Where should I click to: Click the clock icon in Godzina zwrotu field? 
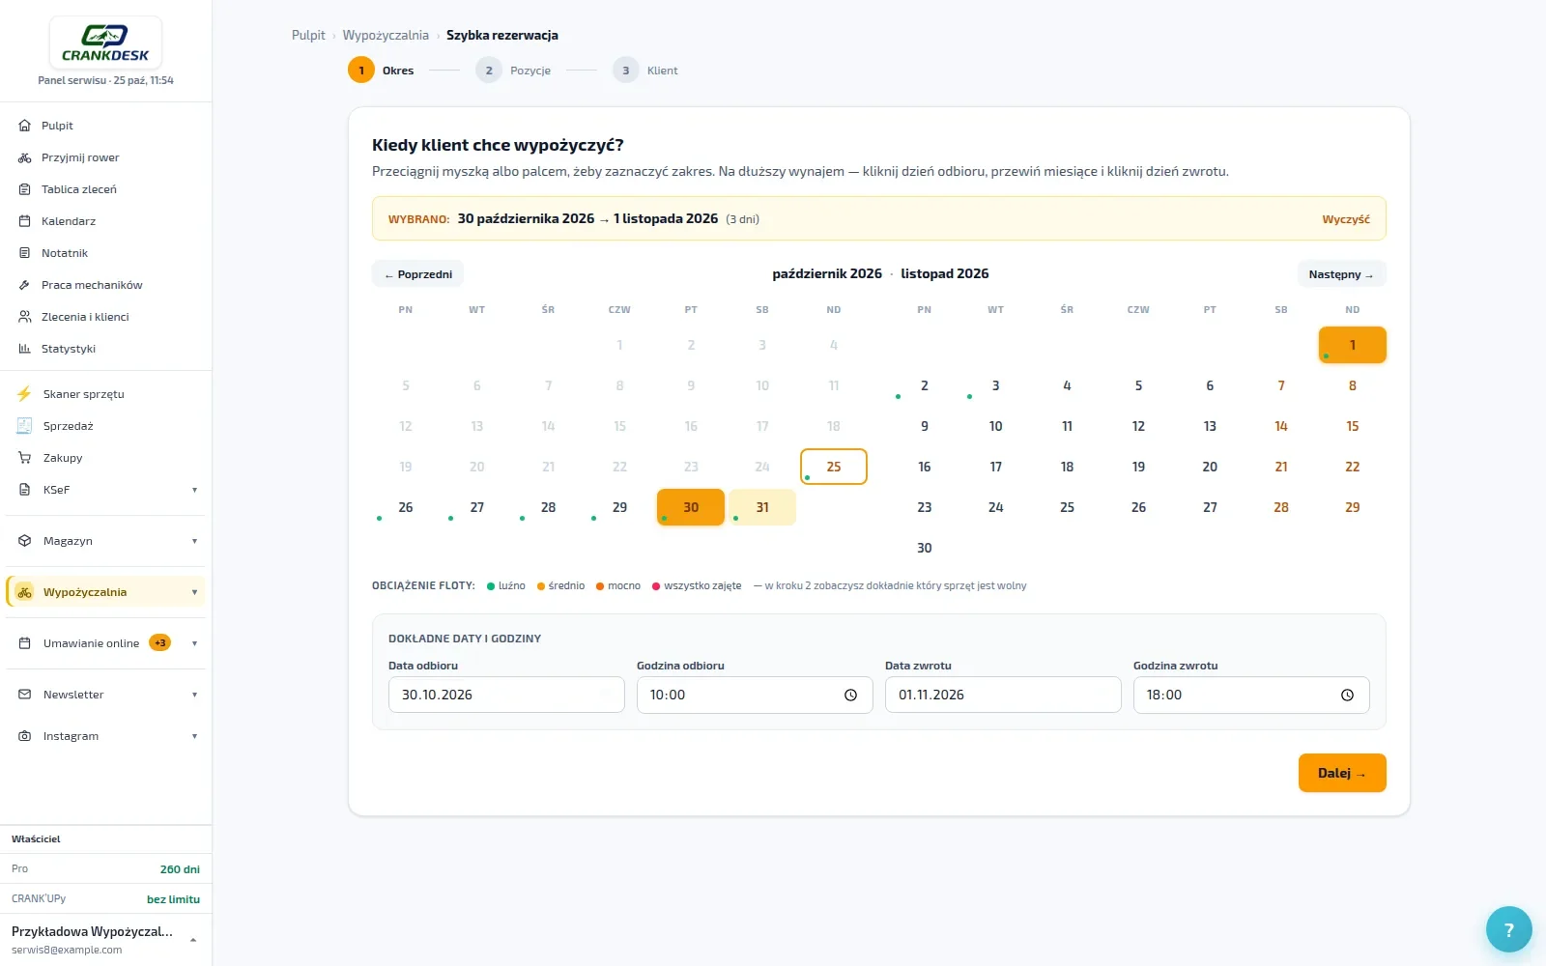1347,695
